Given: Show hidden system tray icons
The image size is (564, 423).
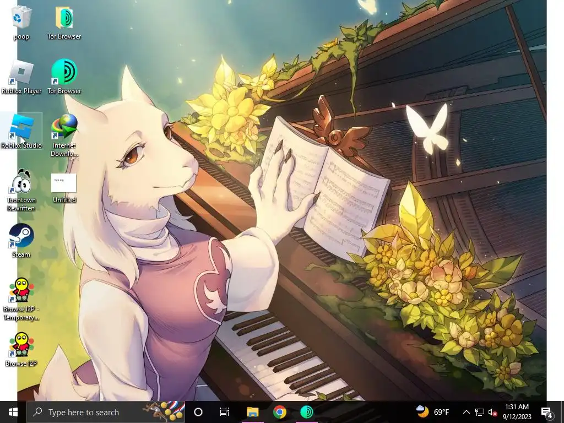Looking at the screenshot, I should [x=466, y=412].
